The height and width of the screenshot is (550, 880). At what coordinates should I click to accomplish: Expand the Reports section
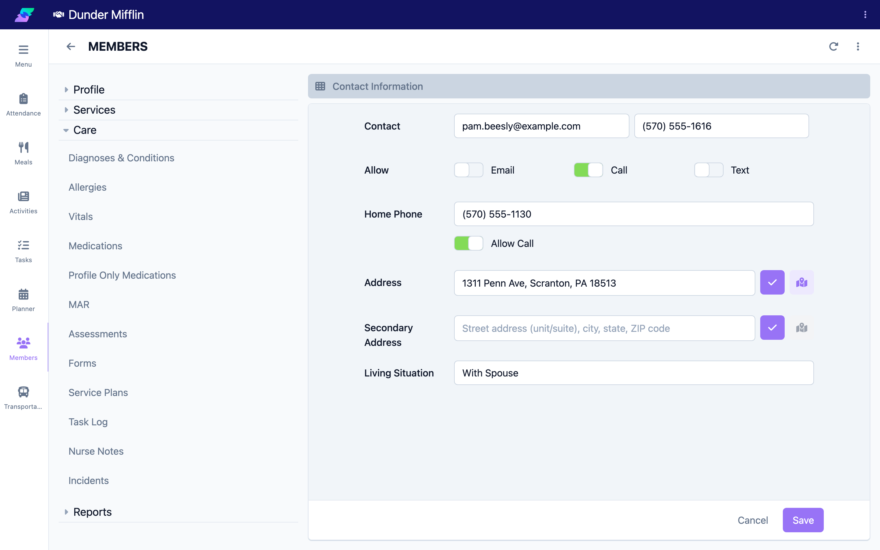click(x=178, y=512)
